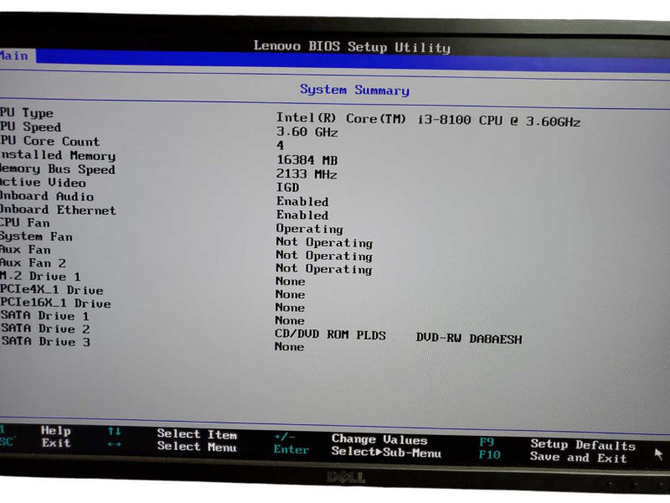Viewport: 670px width, 503px height.
Task: Click None value for SATA Drive 3
Action: [289, 346]
